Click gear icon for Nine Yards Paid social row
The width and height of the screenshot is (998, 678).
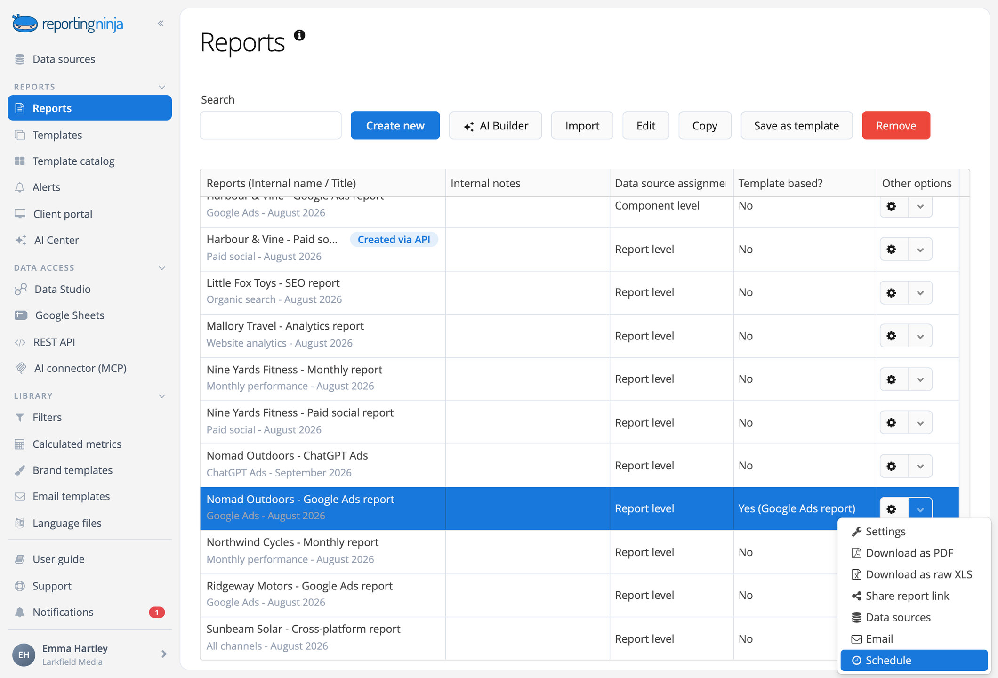[x=892, y=422]
